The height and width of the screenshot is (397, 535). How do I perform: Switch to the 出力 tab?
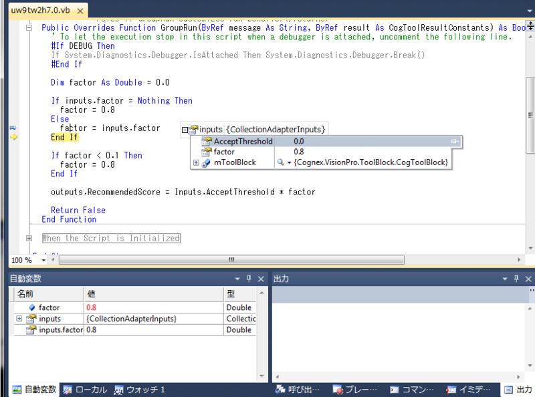point(518,390)
